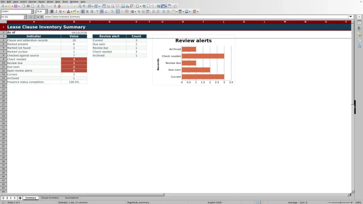The width and height of the screenshot is (363, 204).
Task: Toggle Align Bottom
Action: point(106,11)
